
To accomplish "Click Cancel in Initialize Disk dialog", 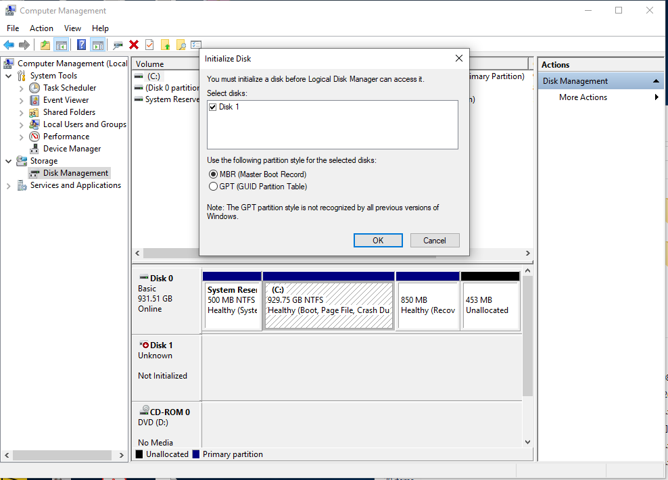I will click(435, 240).
